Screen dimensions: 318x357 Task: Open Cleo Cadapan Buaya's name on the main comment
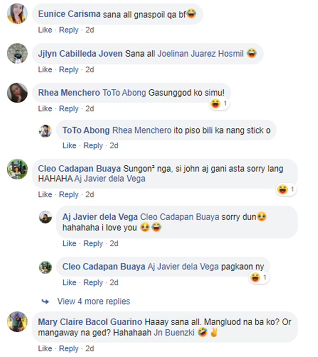point(79,169)
